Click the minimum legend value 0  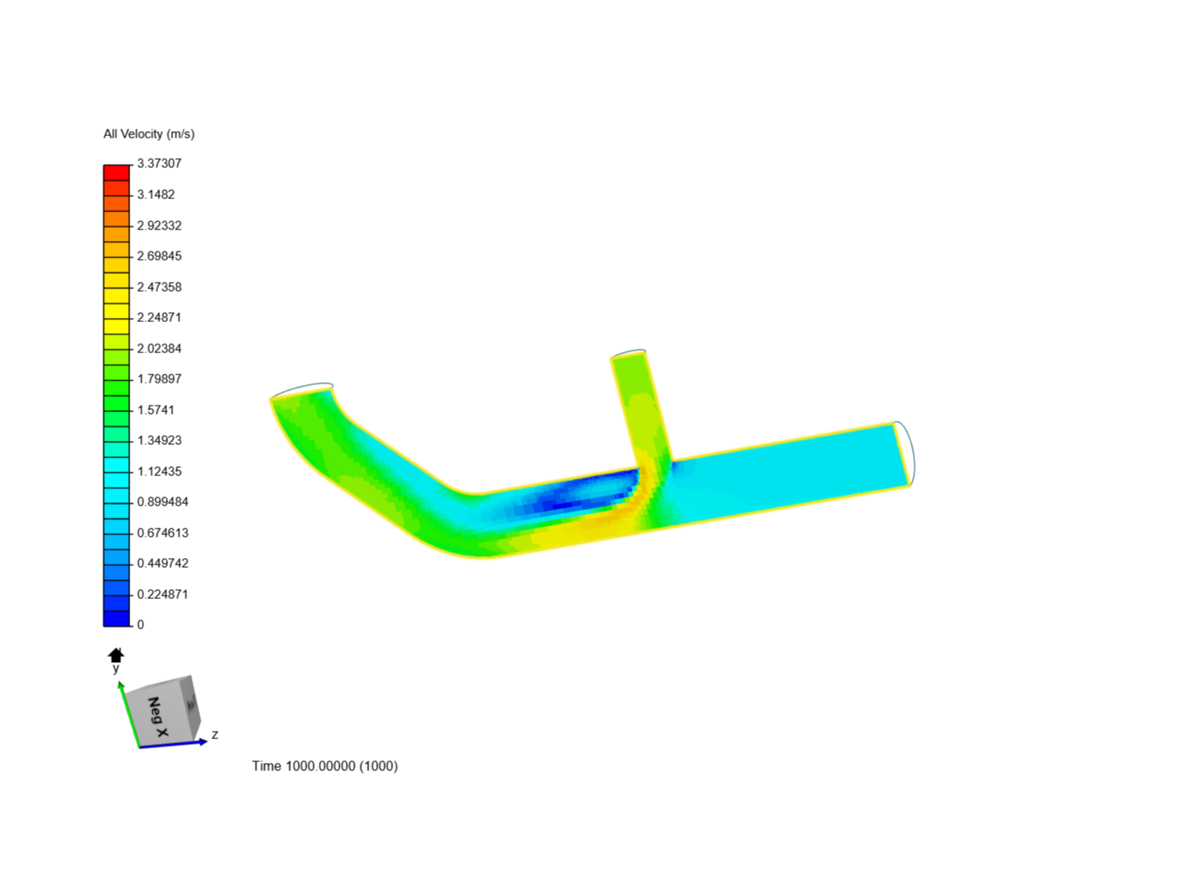tap(140, 624)
